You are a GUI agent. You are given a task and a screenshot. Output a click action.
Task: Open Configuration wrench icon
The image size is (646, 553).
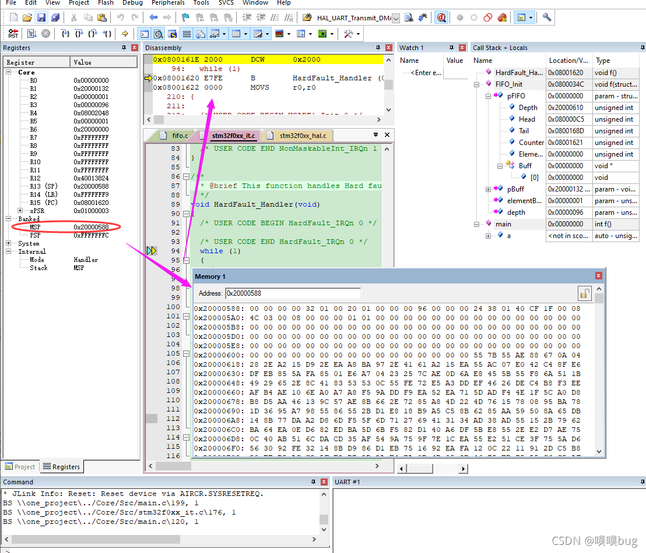pos(547,17)
